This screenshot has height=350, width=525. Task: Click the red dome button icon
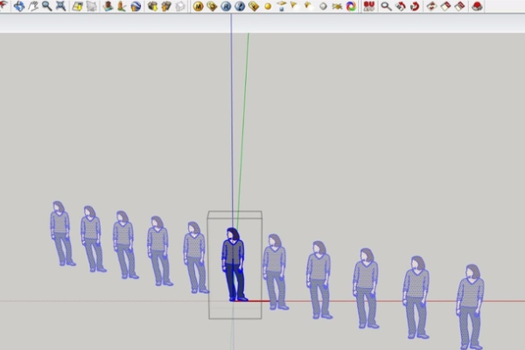click(x=477, y=6)
